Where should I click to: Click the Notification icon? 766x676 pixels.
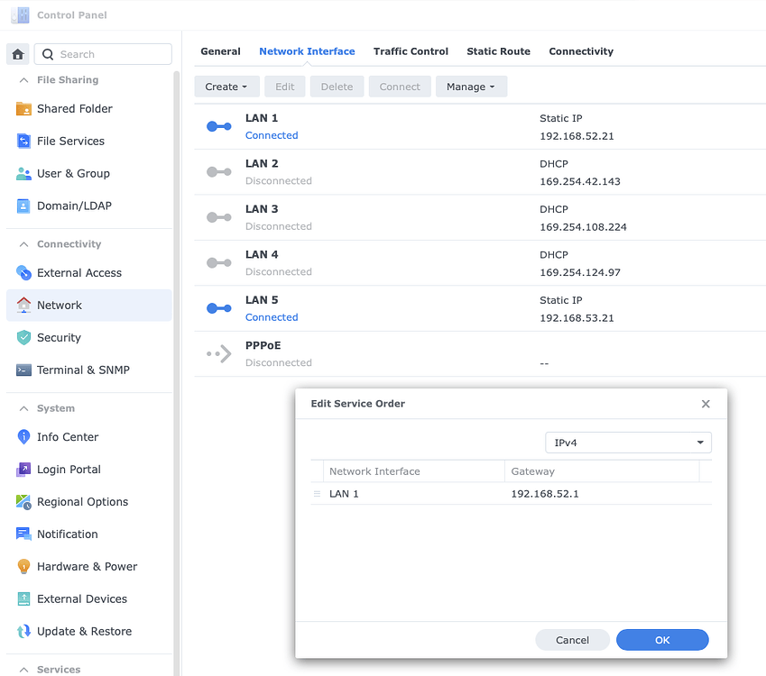[x=23, y=534]
